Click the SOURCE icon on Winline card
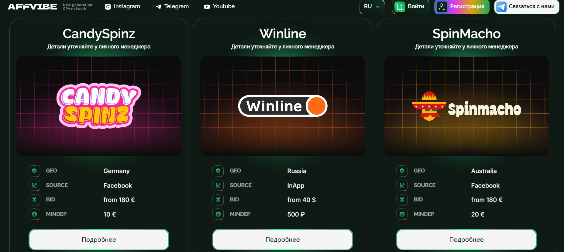 click(x=218, y=185)
